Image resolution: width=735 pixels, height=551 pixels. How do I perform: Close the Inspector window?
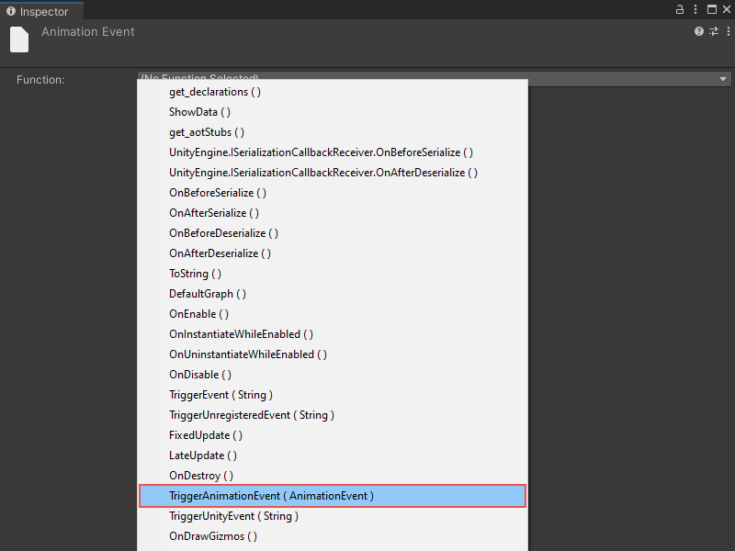tap(726, 9)
